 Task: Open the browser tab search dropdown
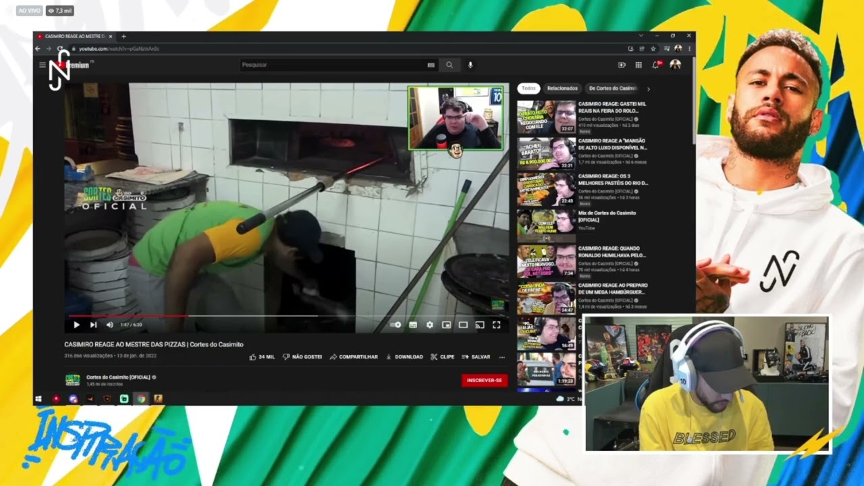coord(641,35)
